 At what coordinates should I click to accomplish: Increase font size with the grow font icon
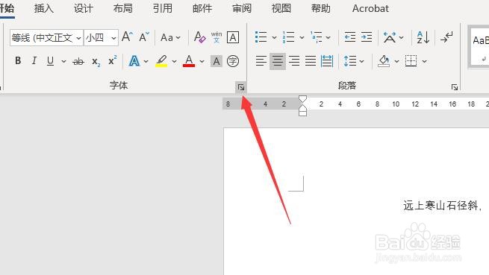[127, 37]
